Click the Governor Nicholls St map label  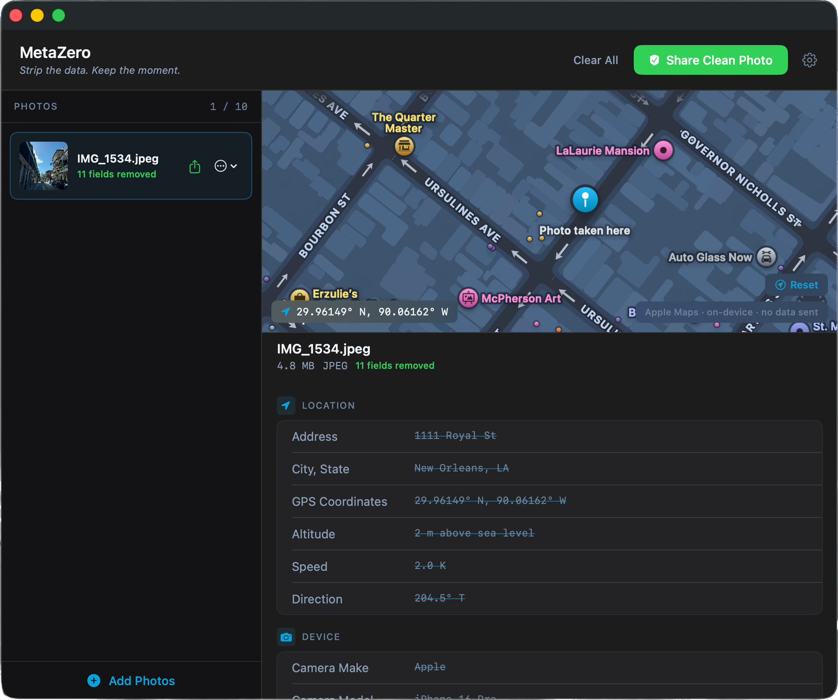coord(741,178)
